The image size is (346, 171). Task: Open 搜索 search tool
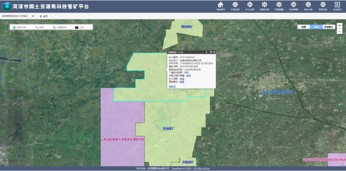pos(39,27)
